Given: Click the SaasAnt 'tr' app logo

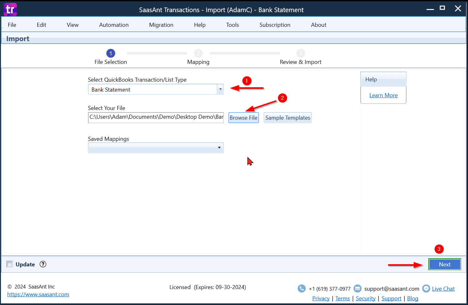Looking at the screenshot, I should 10,9.
